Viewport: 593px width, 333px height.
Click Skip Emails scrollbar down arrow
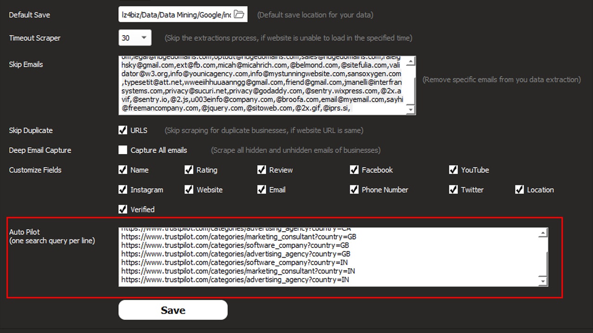pyautogui.click(x=410, y=110)
